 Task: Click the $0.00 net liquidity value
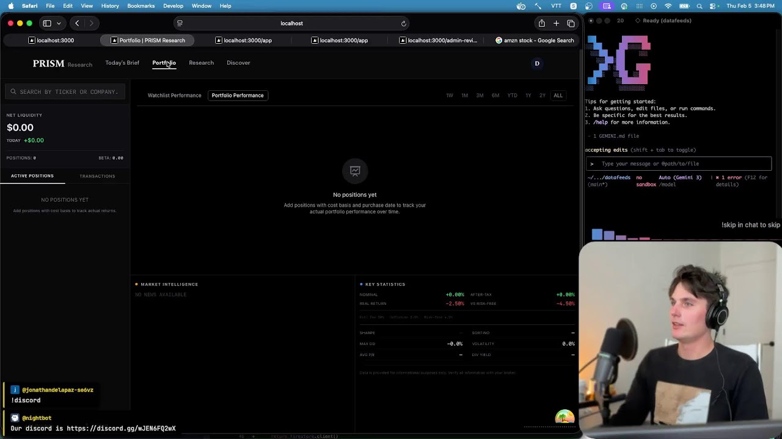(20, 127)
